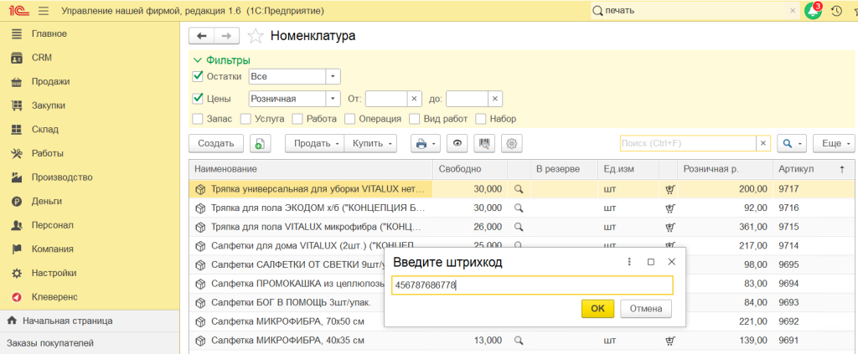Clear the top search field 'печать'
This screenshot has height=354, width=858.
(x=793, y=10)
